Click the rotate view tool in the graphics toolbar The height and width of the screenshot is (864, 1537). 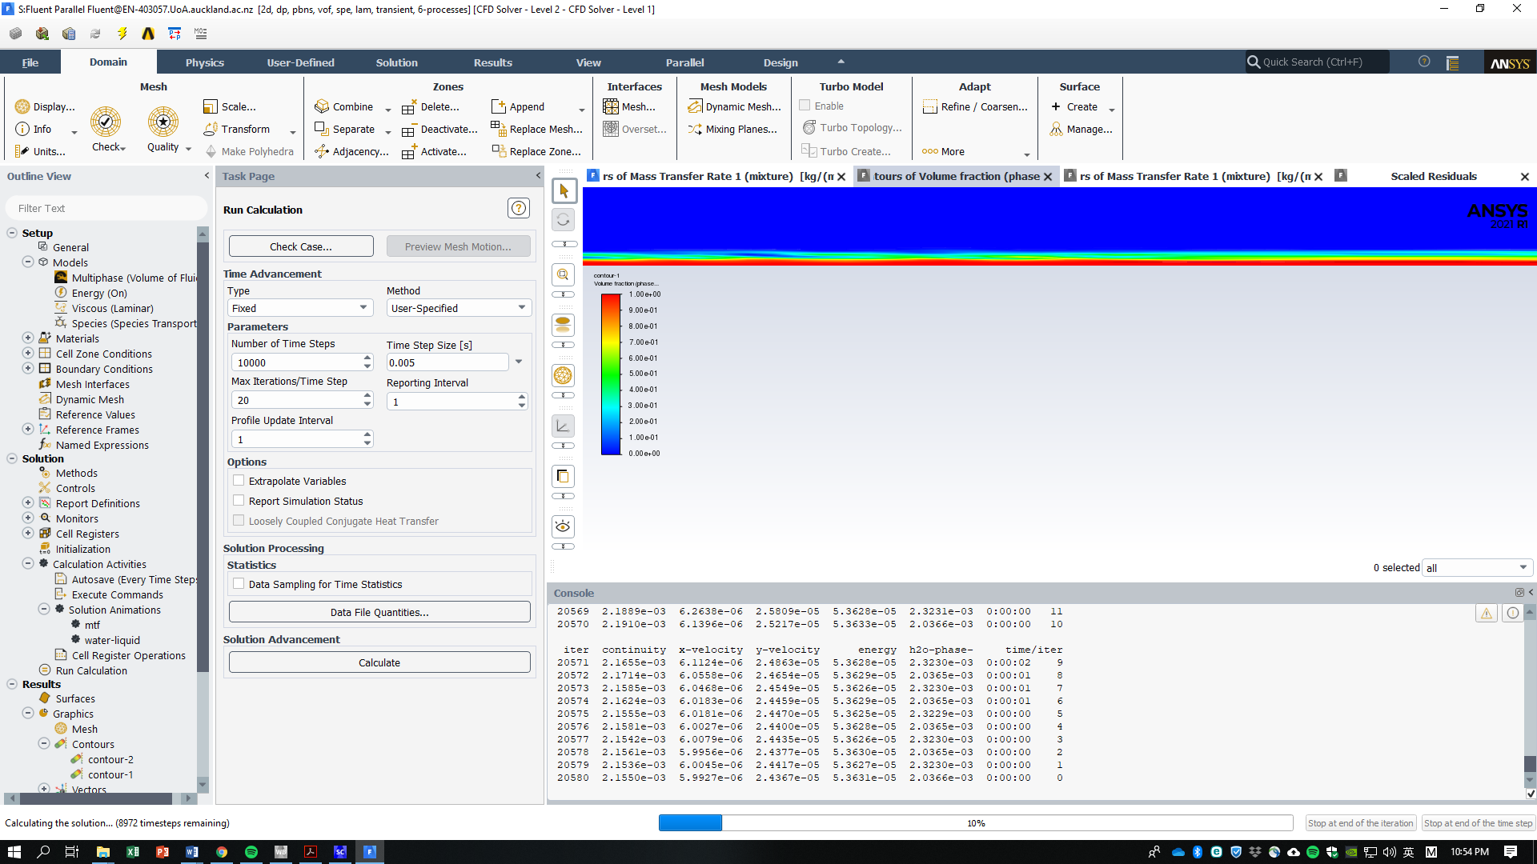[564, 219]
